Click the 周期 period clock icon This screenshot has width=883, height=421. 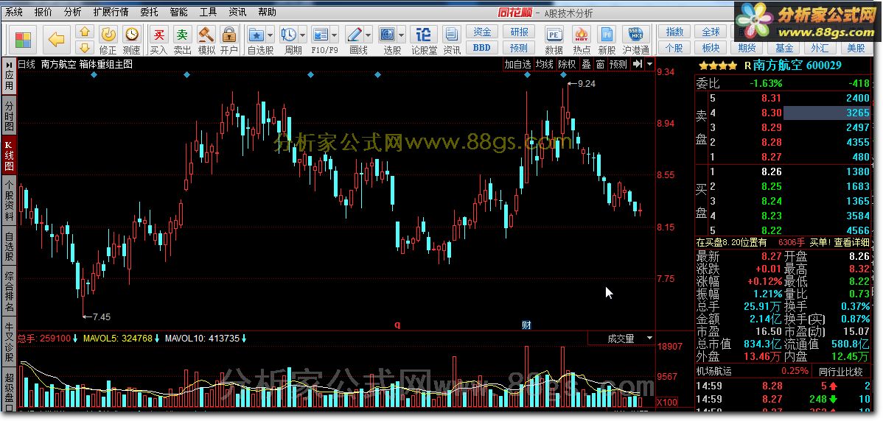pyautogui.click(x=288, y=35)
